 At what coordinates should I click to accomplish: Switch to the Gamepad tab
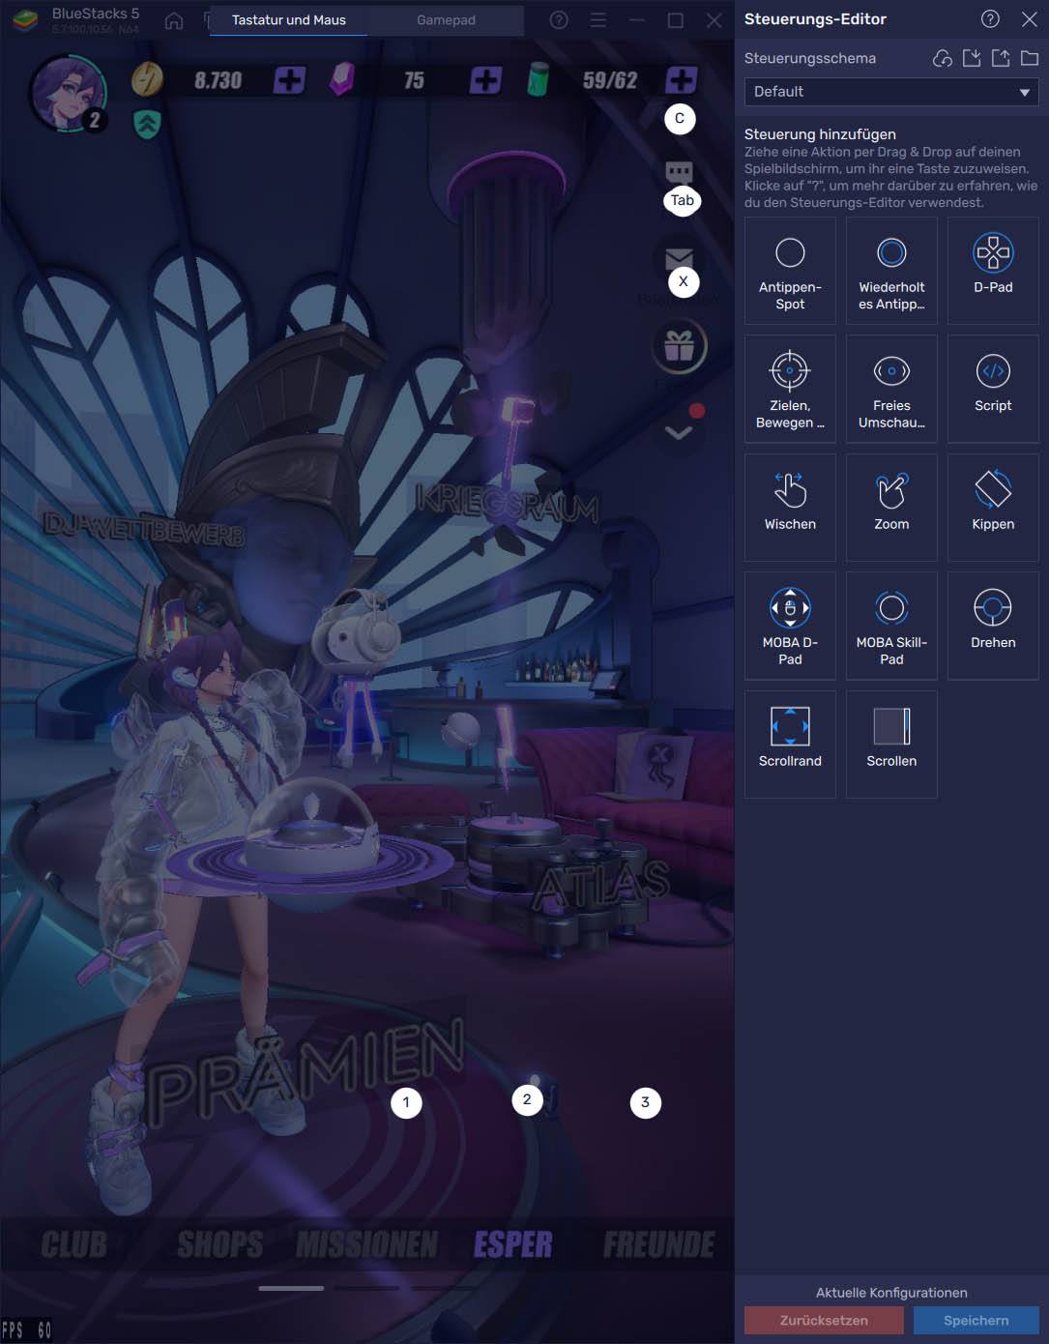pyautogui.click(x=448, y=19)
